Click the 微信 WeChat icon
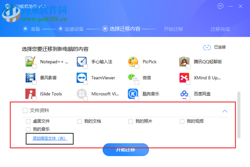The height and width of the screenshot is (167, 250). click(x=133, y=78)
